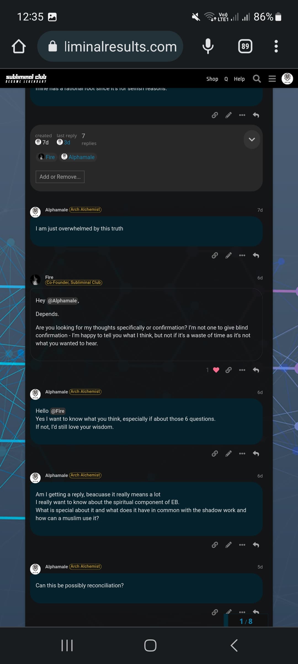Tap the 1 / 8 topic progress indicator

[246, 621]
